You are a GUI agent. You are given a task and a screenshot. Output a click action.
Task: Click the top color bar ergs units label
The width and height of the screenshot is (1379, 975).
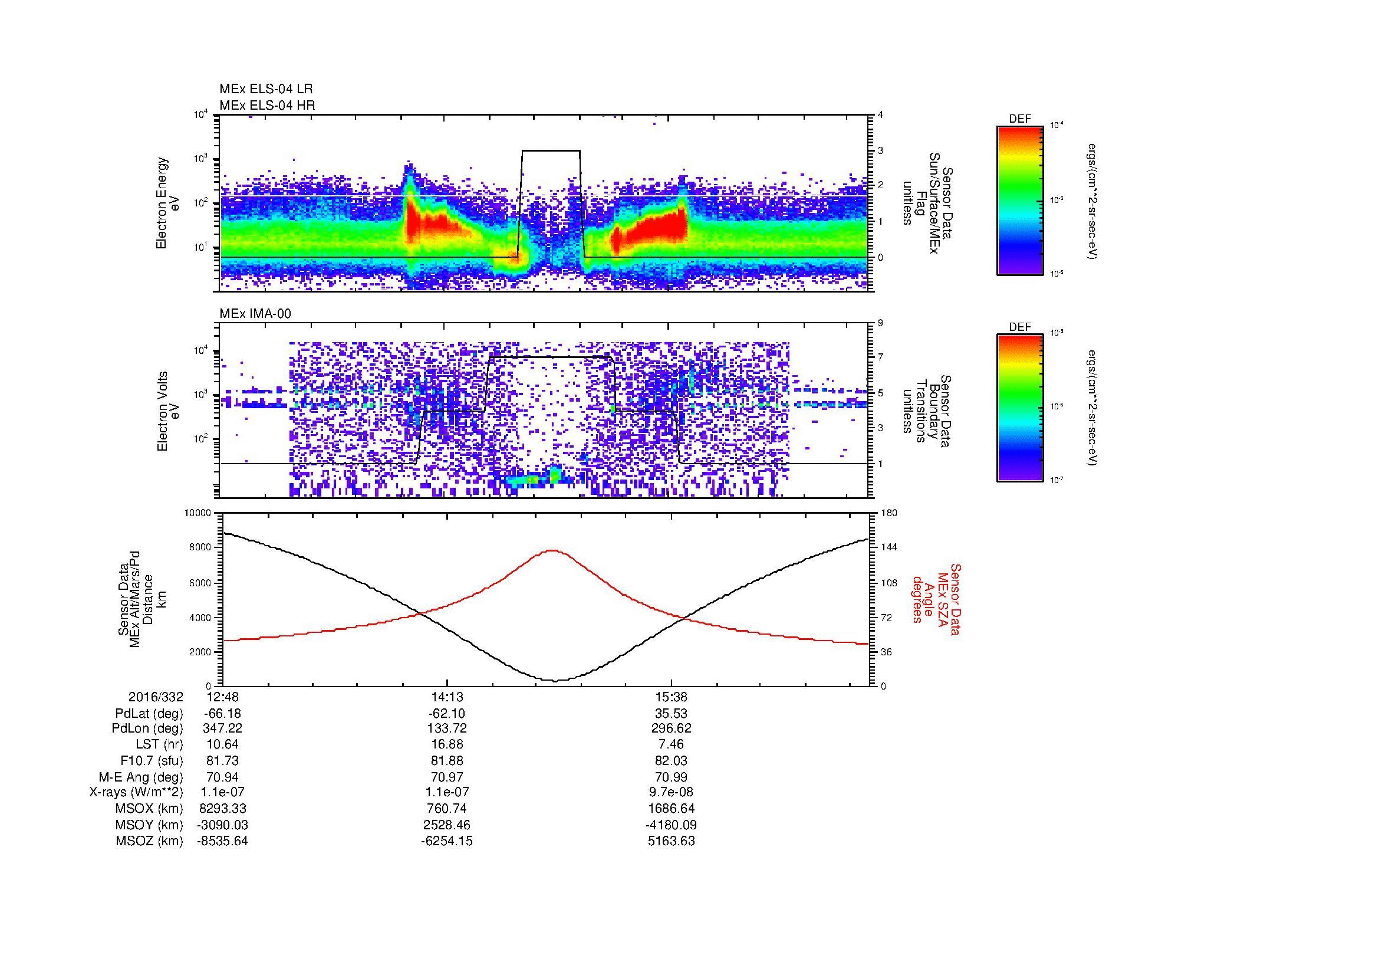tap(1093, 201)
